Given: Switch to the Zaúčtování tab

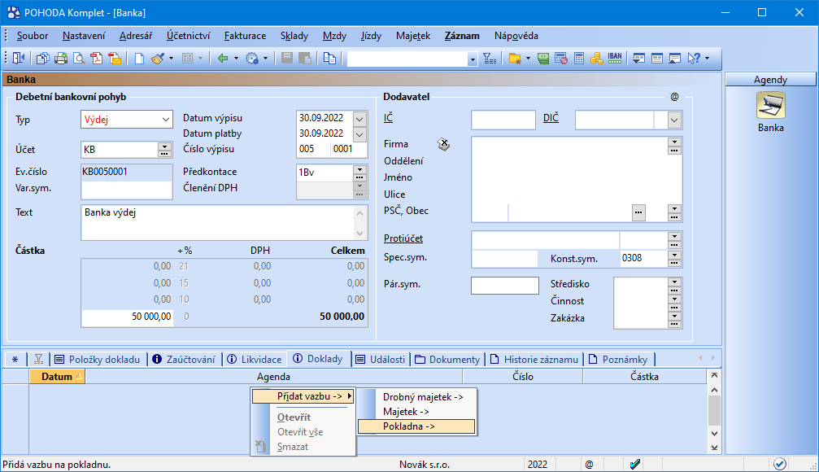Looking at the screenshot, I should click(x=184, y=360).
